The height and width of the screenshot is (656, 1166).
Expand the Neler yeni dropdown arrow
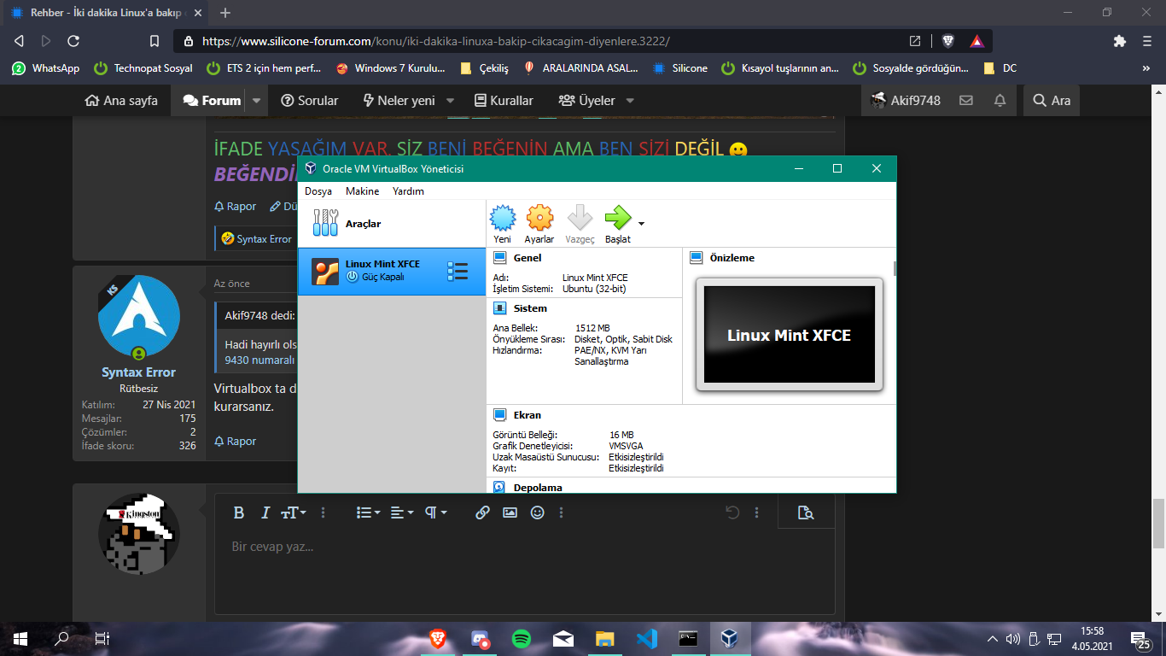(x=450, y=101)
